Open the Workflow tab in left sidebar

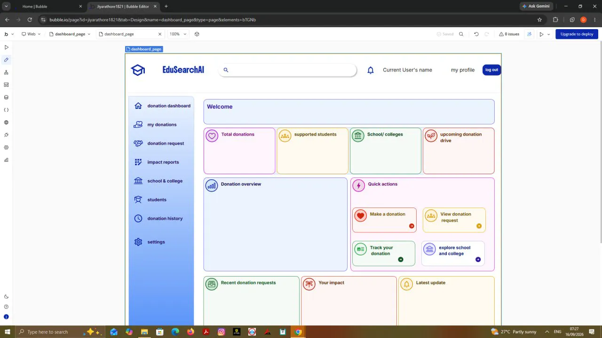point(6,72)
